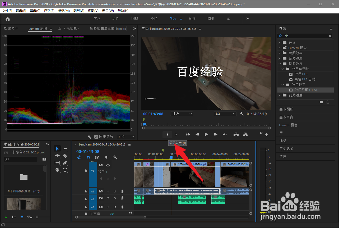Open the 文件(F) menu
339x228 pixels.
click(7, 11)
